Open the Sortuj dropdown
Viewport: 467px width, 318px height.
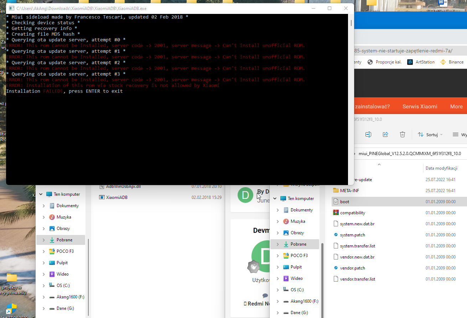[x=430, y=135]
